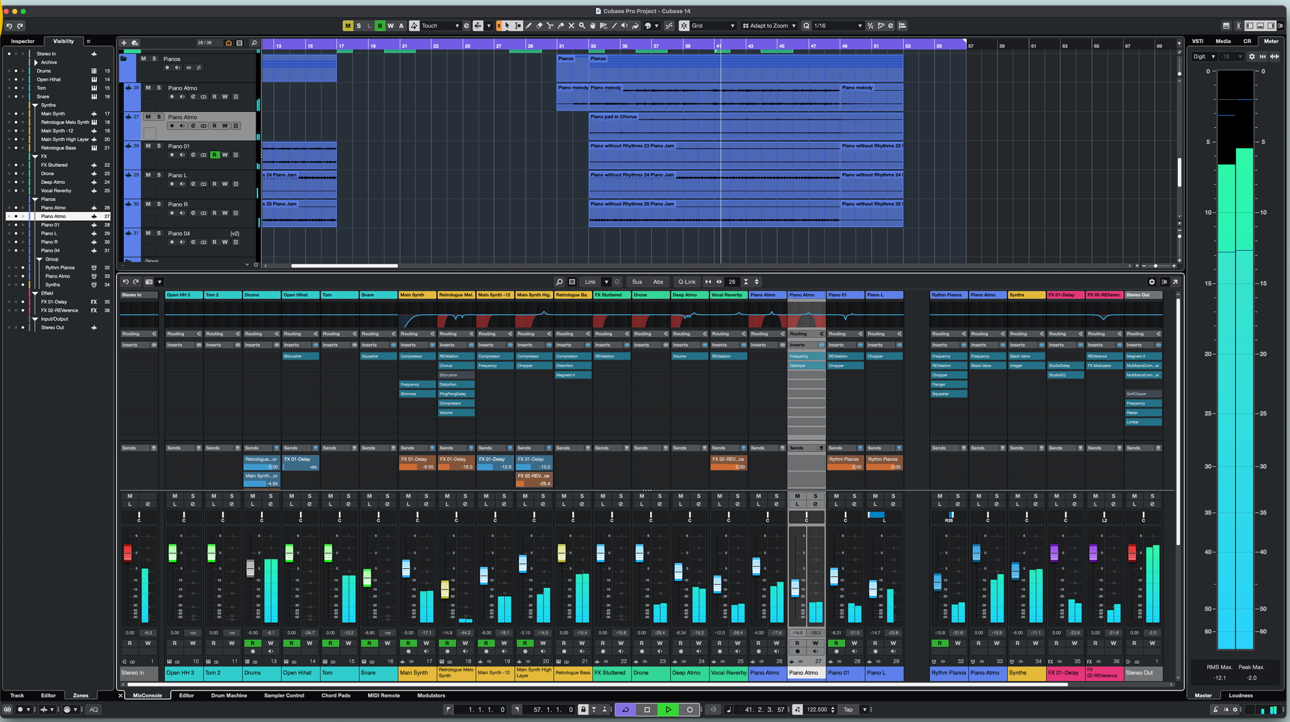Switch to the Inspector tab

(23, 41)
